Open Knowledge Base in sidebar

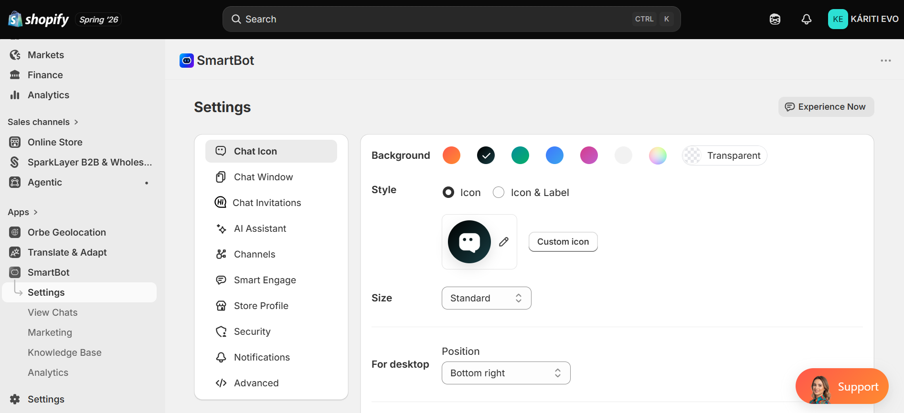tap(64, 352)
